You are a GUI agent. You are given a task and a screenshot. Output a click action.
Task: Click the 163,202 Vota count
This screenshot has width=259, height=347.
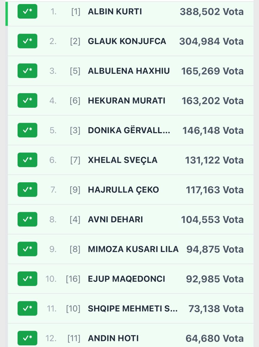212,101
